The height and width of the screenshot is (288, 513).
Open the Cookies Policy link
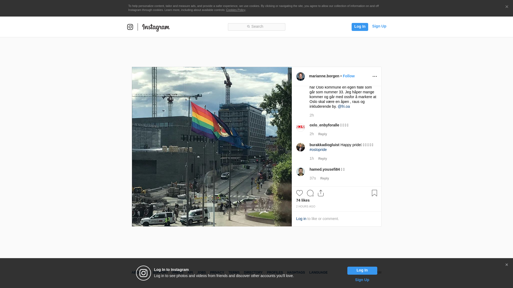[236, 10]
